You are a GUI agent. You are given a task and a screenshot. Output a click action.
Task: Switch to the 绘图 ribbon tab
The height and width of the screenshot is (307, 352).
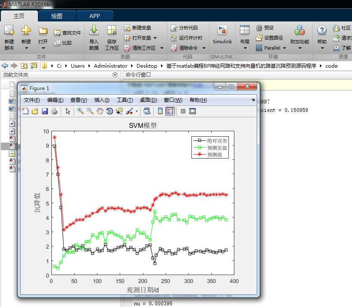click(x=56, y=16)
